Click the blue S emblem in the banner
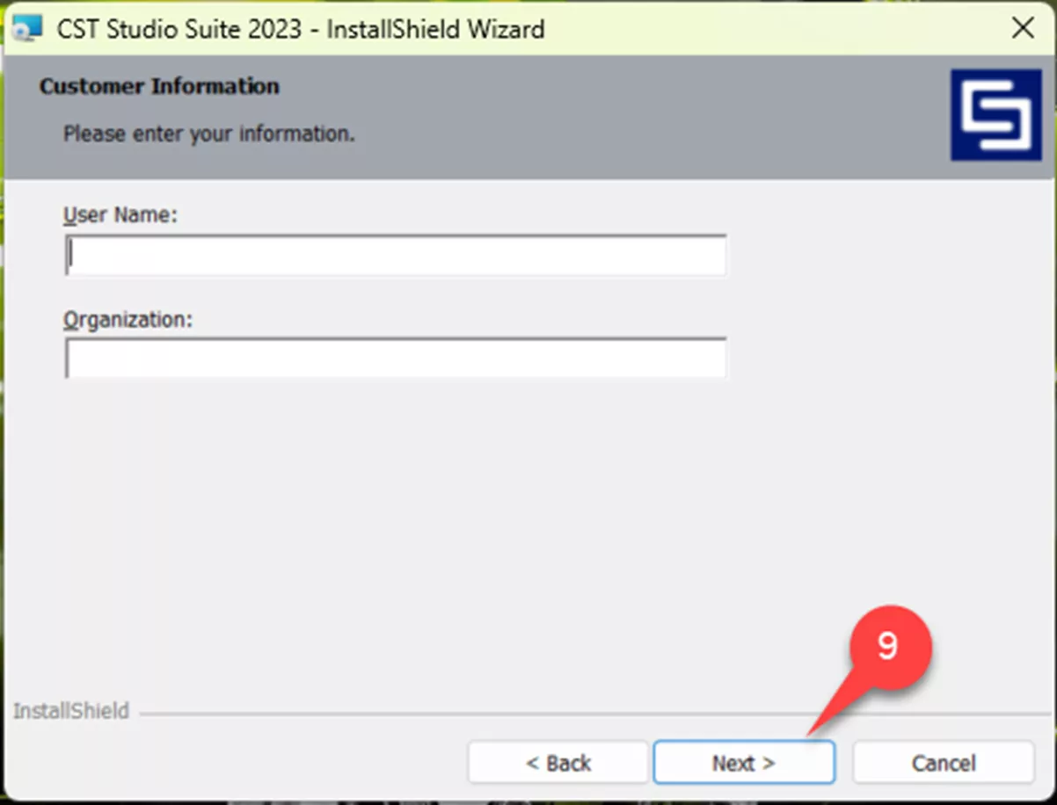 pos(996,115)
